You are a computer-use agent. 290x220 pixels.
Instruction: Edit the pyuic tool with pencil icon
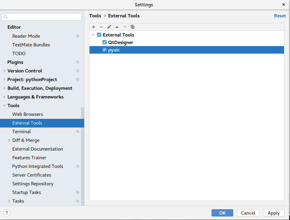(x=109, y=27)
